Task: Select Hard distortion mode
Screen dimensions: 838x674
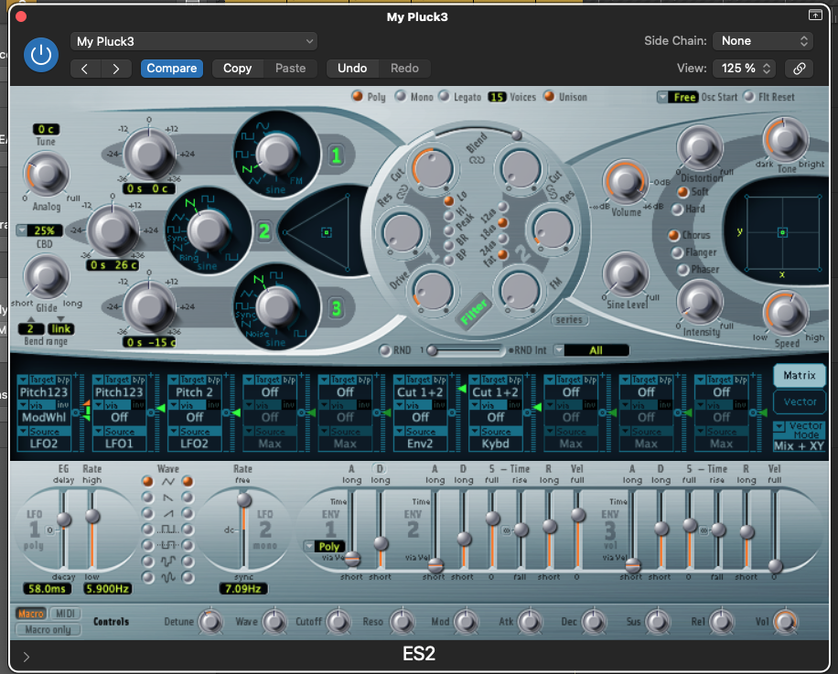Action: (x=677, y=209)
